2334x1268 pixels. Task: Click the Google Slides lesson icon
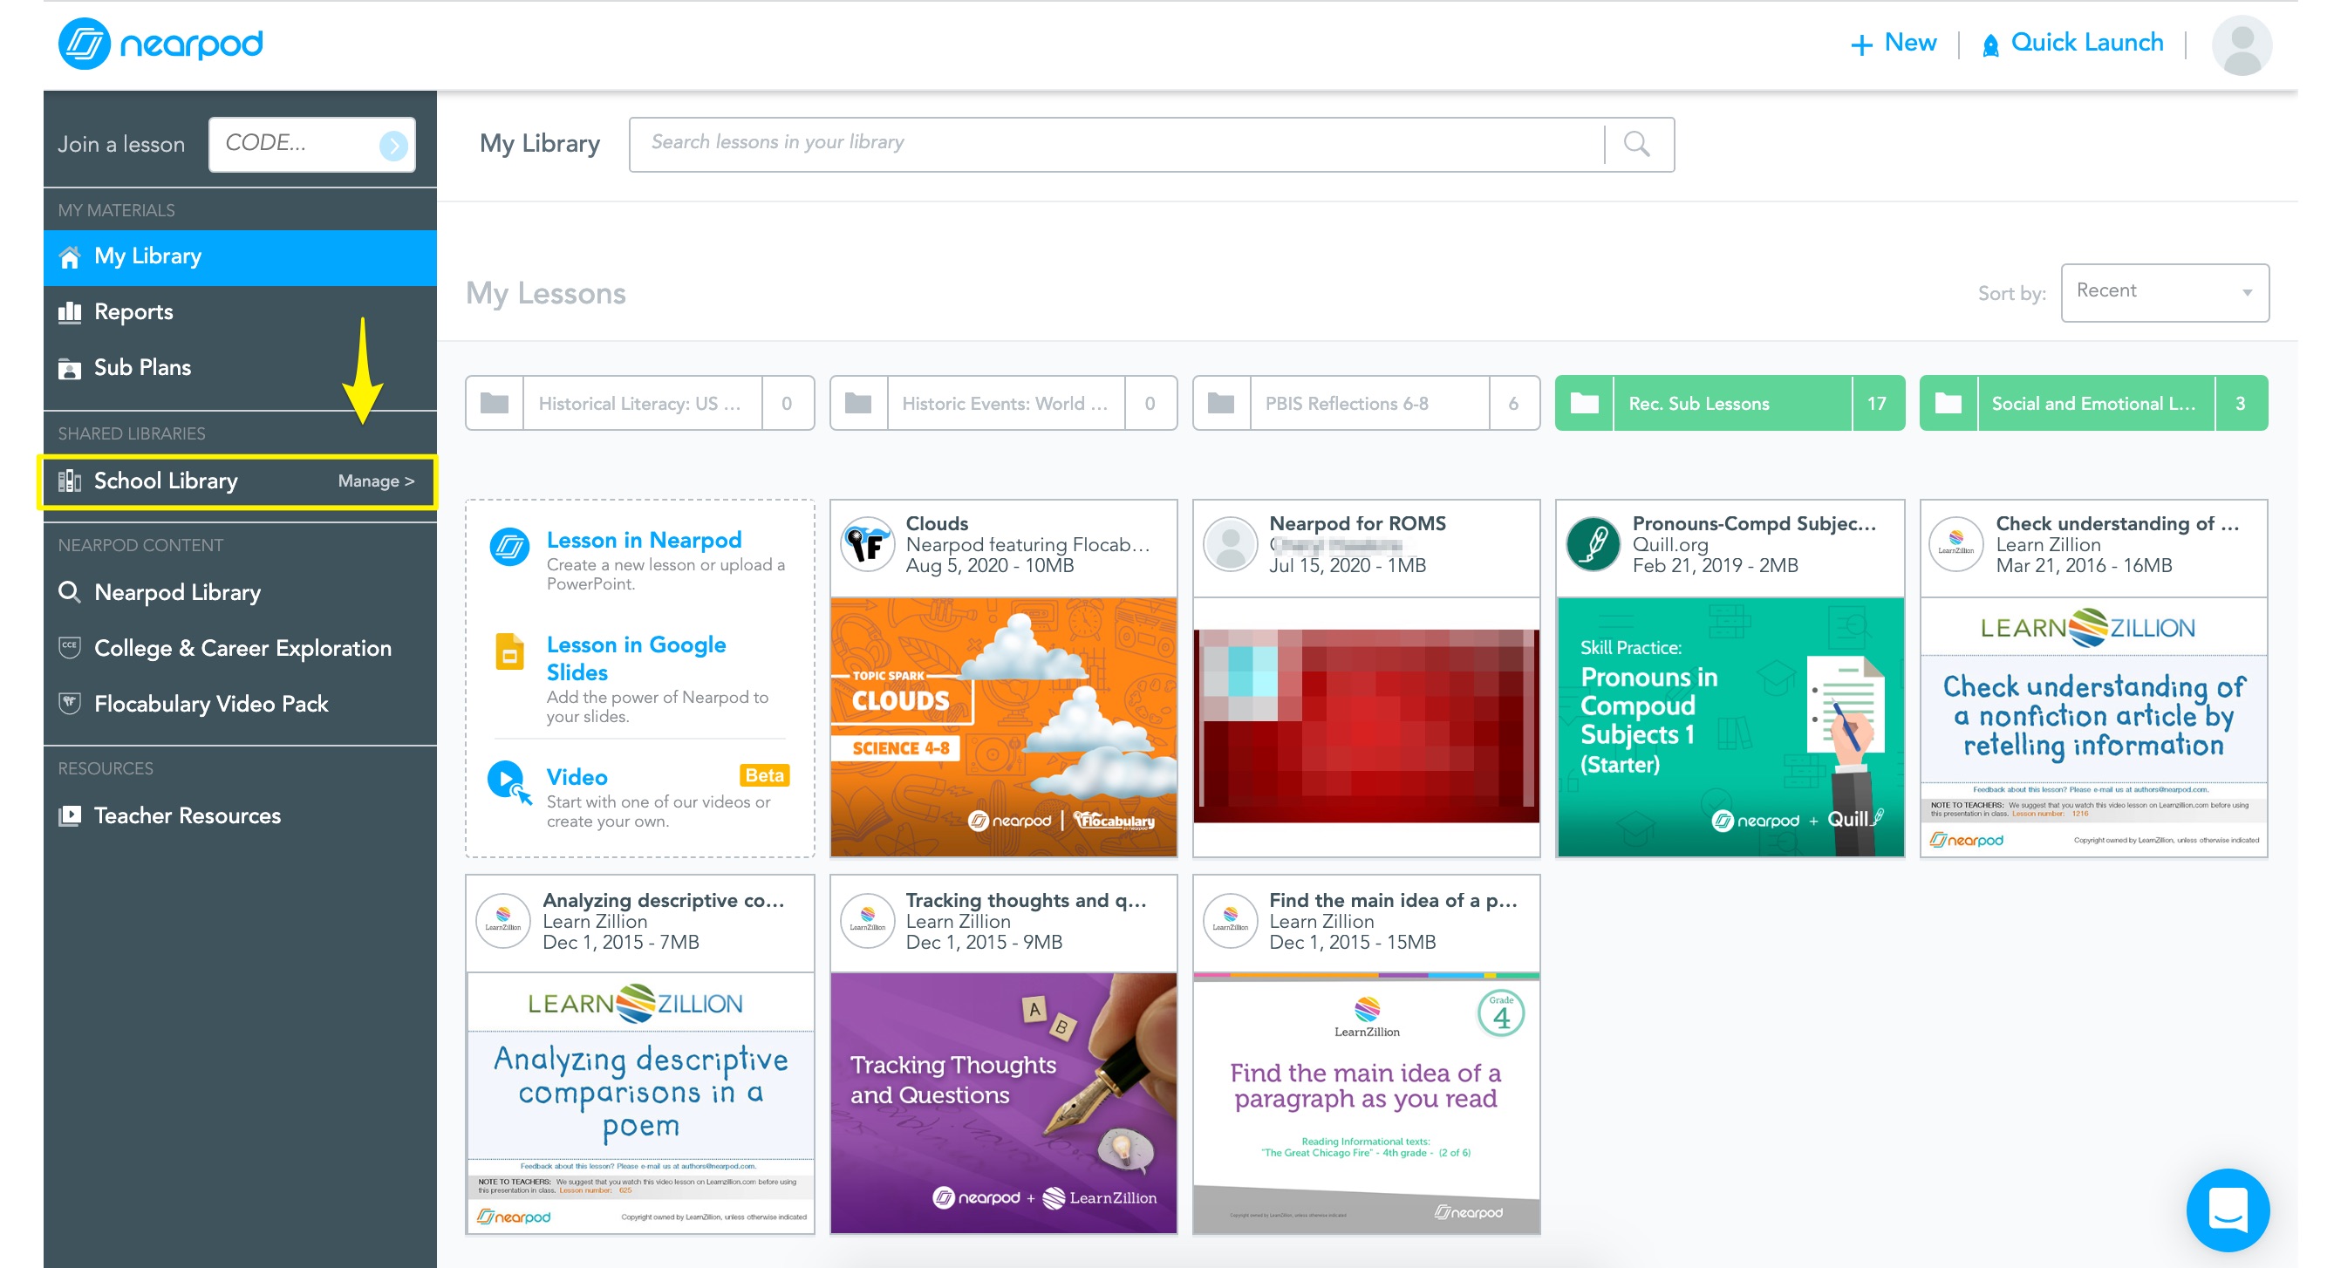point(509,652)
